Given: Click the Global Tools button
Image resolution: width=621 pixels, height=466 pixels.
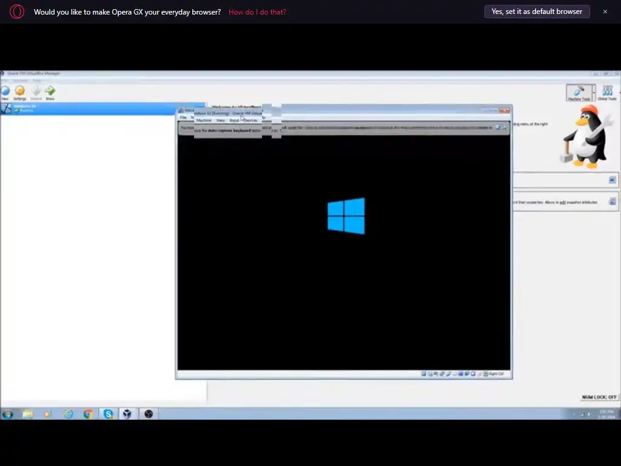Looking at the screenshot, I should pos(607,93).
